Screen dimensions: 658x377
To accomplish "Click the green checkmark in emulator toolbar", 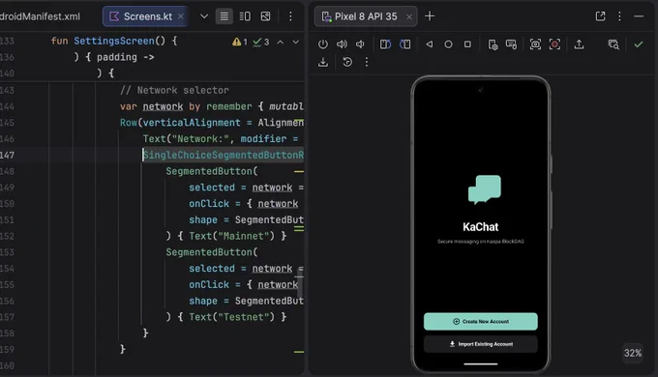I will point(639,44).
